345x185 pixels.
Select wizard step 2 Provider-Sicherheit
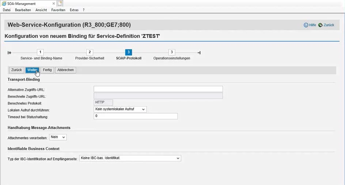(90, 52)
